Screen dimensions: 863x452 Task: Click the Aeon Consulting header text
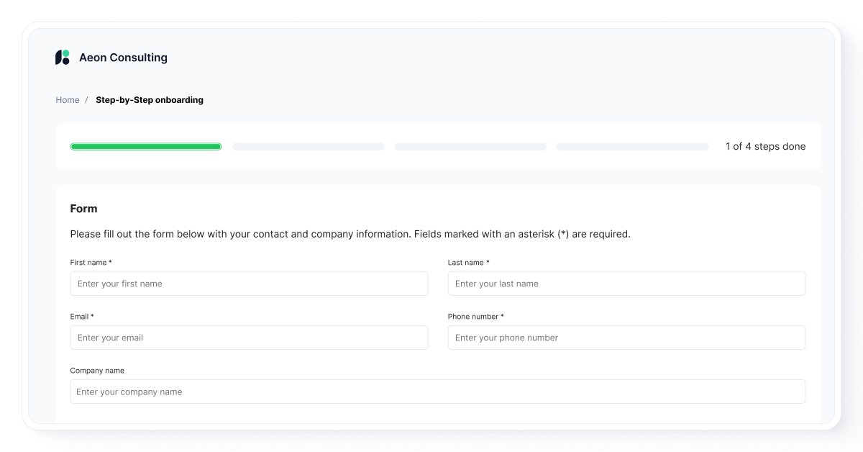(x=123, y=57)
